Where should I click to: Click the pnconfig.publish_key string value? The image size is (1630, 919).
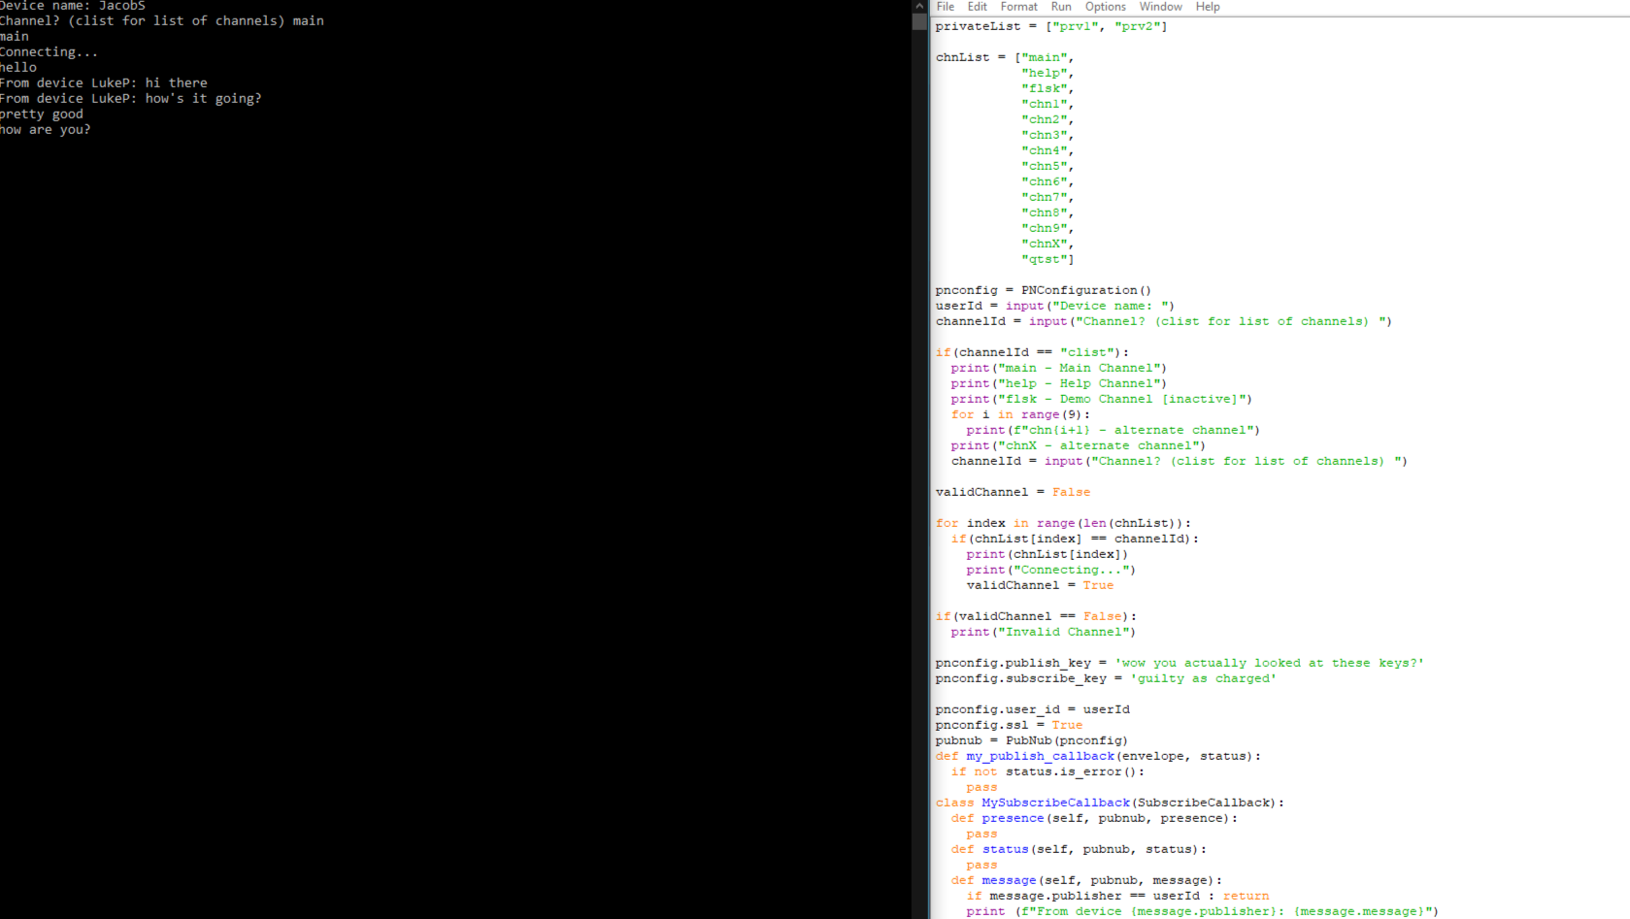click(x=1267, y=663)
